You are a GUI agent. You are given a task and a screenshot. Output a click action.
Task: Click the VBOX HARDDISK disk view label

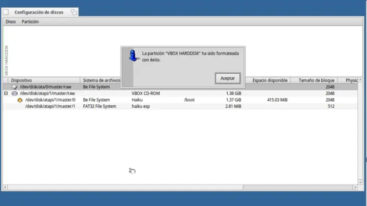coord(6,61)
